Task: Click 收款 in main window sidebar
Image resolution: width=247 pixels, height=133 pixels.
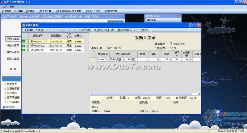Action: coord(13,69)
